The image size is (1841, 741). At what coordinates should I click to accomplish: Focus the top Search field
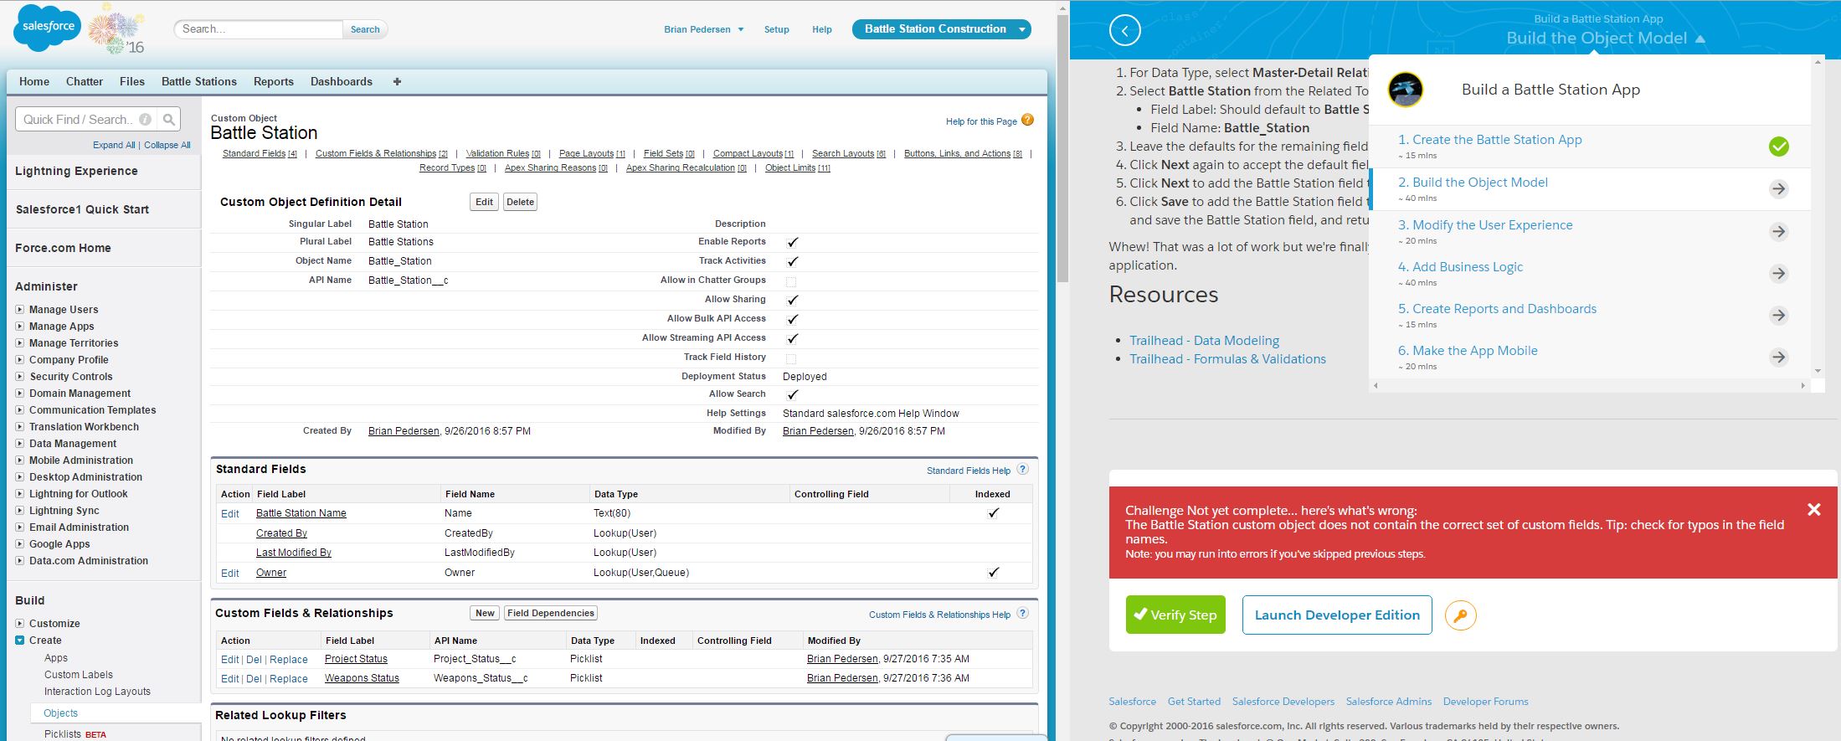[x=259, y=29]
